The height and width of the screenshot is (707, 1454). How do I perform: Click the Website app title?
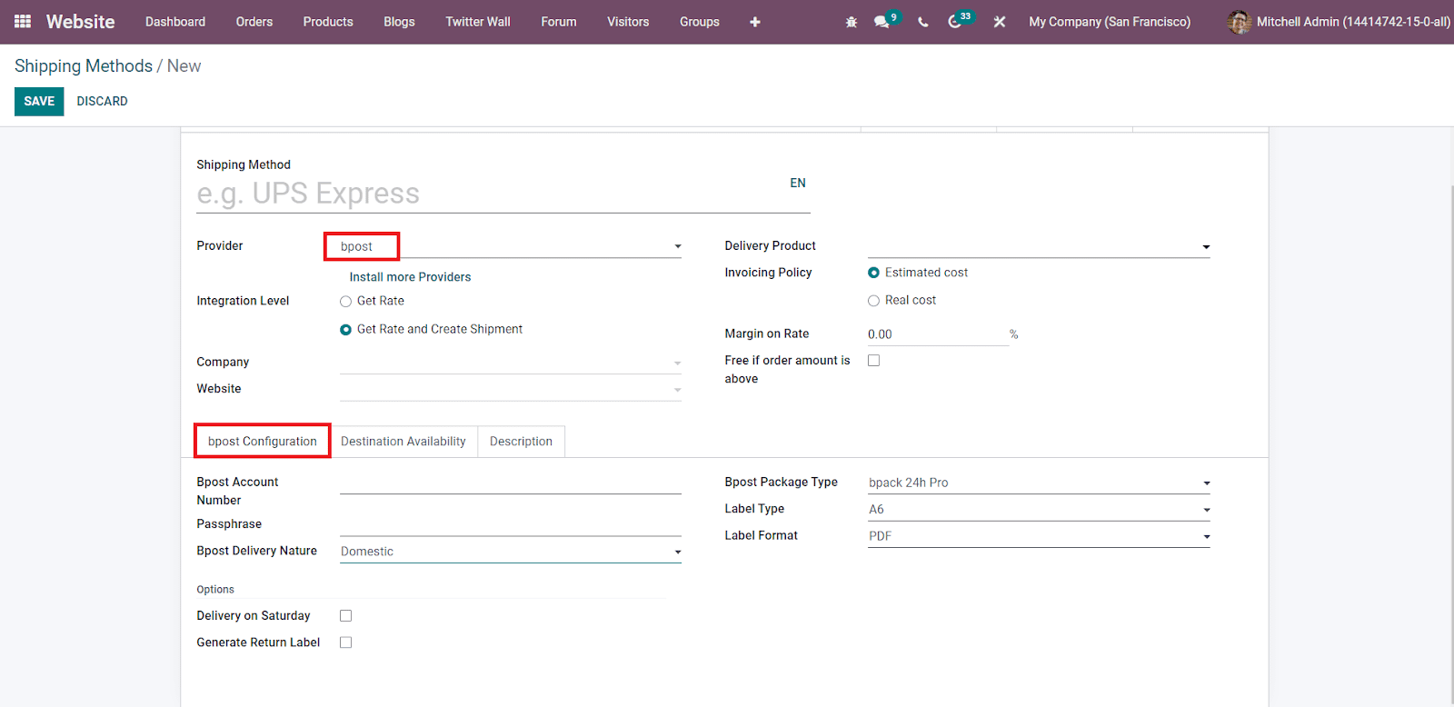tap(81, 22)
